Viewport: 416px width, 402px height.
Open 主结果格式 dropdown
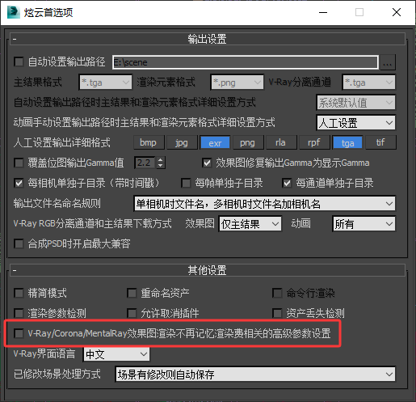point(105,83)
